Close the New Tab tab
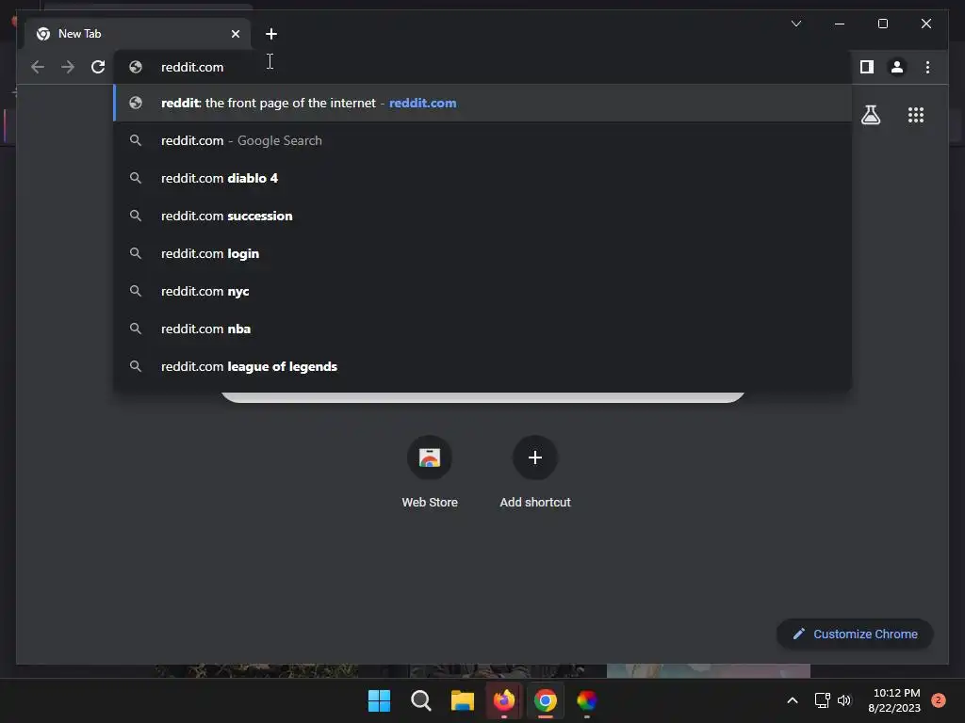 tap(235, 34)
